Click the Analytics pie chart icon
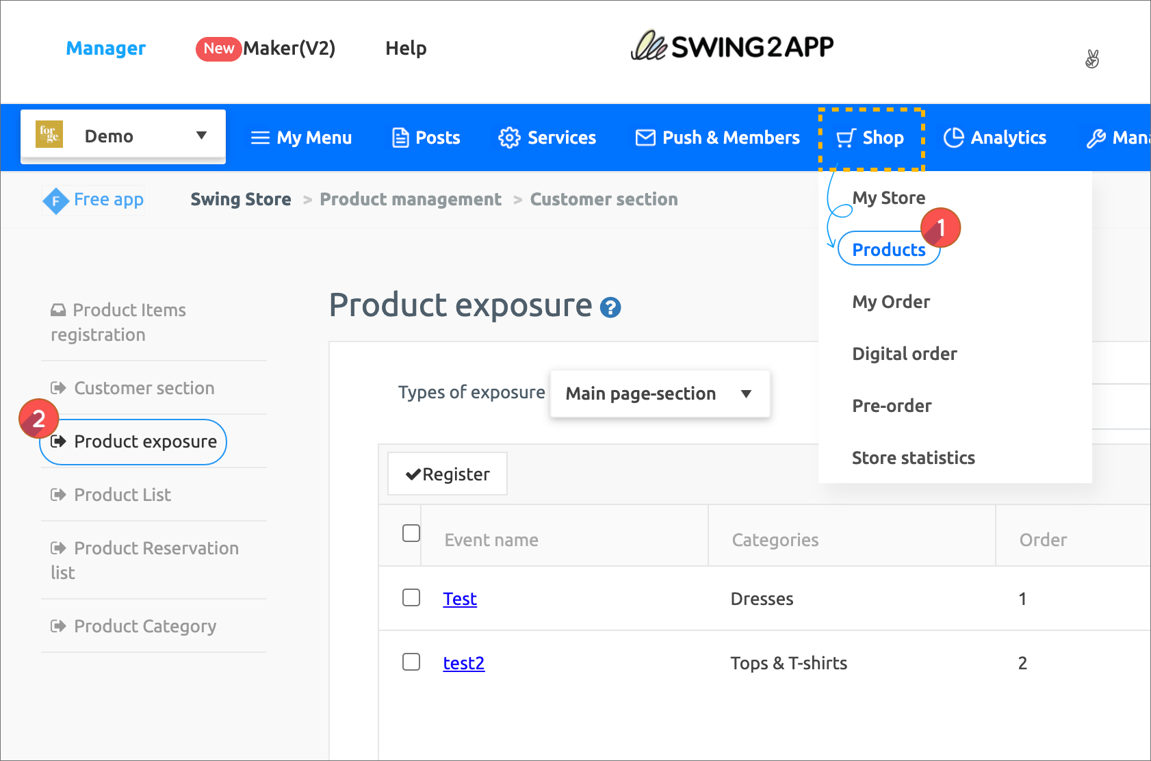 [953, 138]
